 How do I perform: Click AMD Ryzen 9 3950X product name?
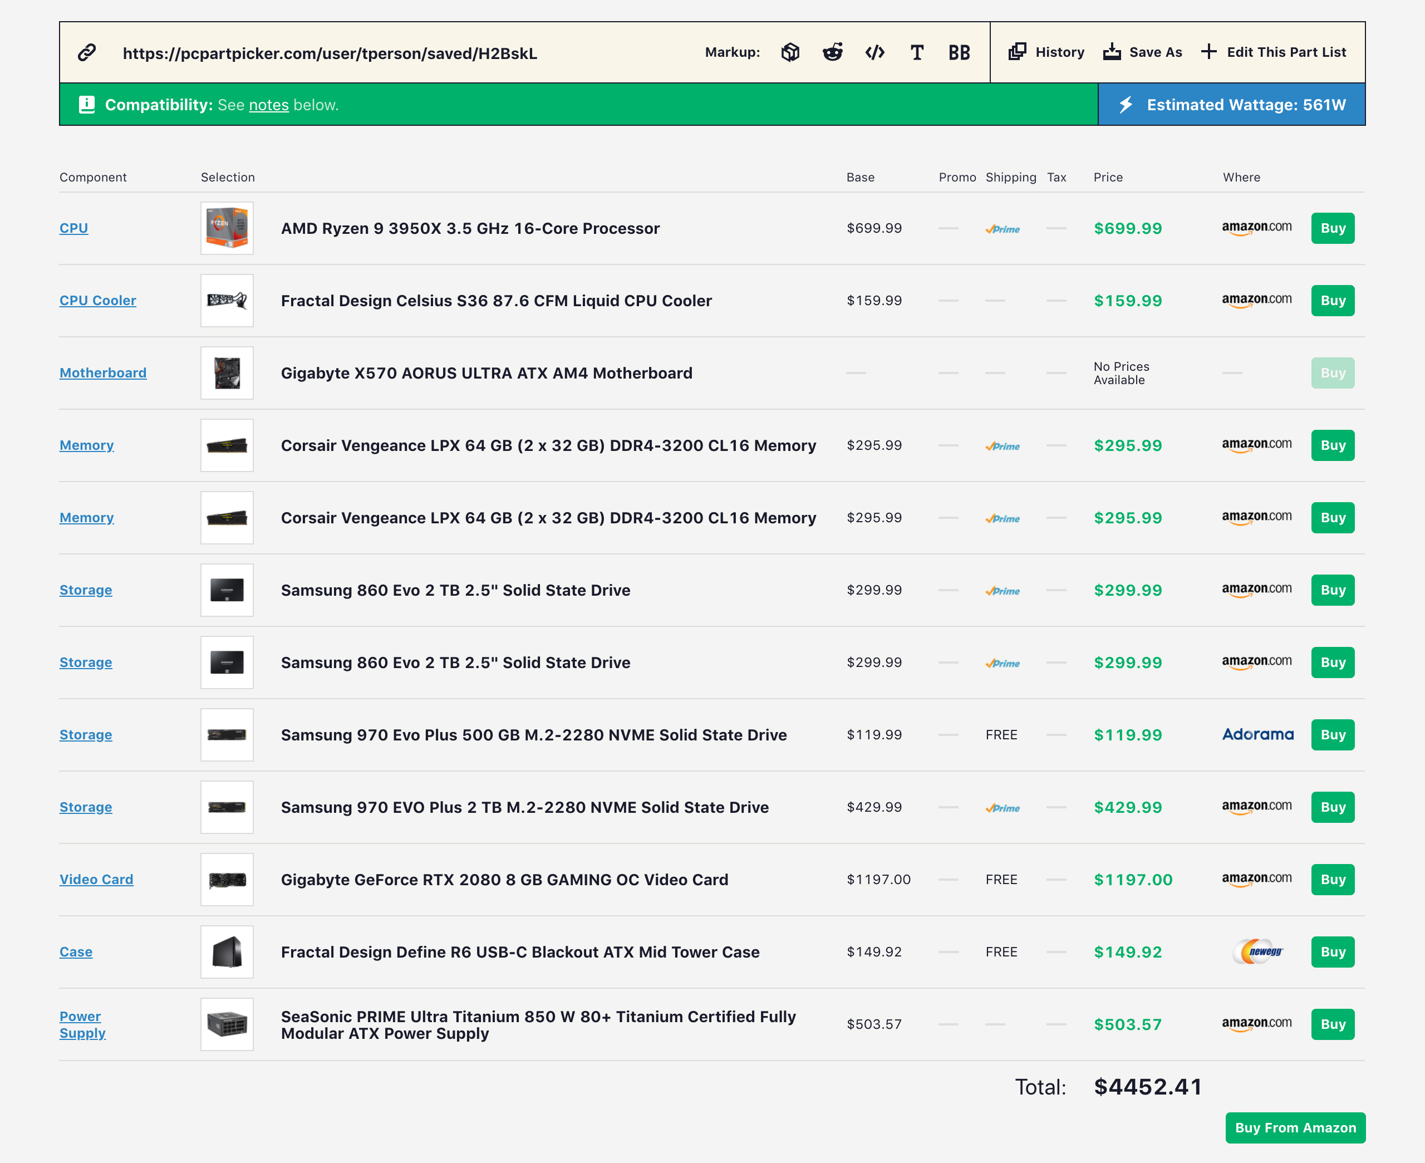pos(470,228)
